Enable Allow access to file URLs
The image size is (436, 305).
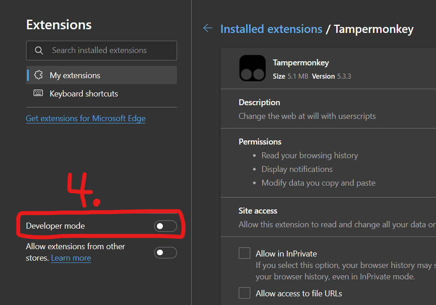[244, 293]
